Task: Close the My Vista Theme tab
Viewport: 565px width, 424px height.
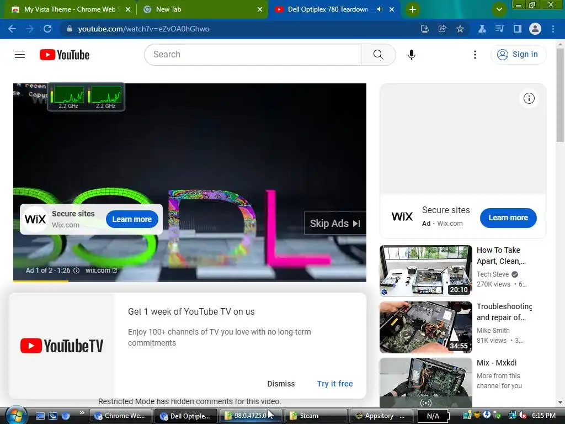Action: tap(128, 10)
